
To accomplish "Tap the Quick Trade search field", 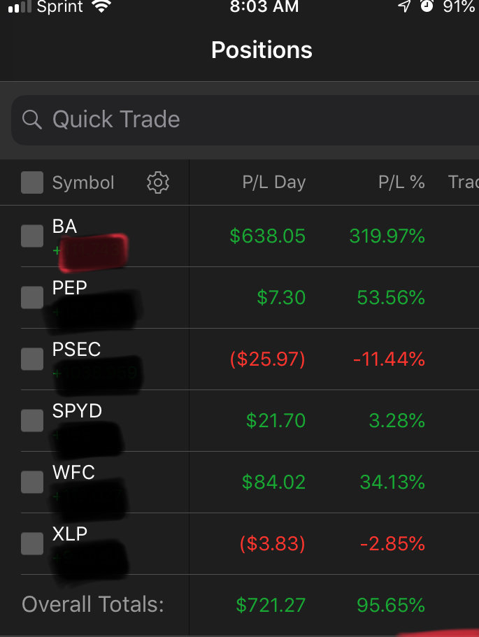I will (x=245, y=120).
